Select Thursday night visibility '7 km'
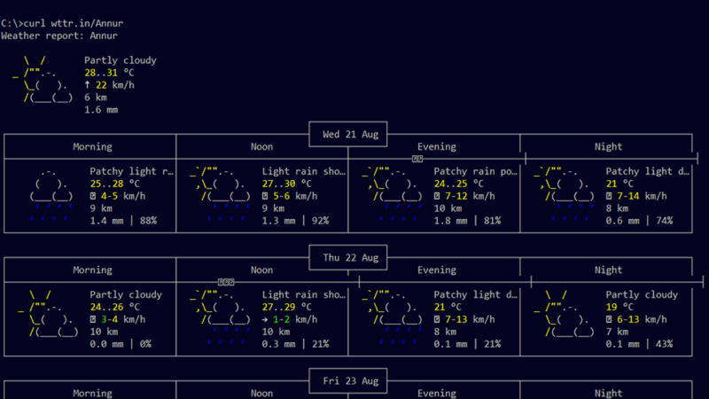Screen dimensions: 709x399 (617, 332)
